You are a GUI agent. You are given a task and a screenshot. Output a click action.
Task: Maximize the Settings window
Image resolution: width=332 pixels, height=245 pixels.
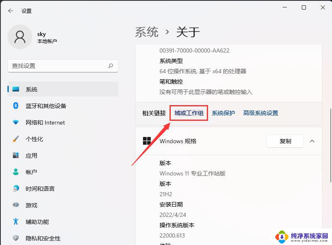[x=304, y=7]
